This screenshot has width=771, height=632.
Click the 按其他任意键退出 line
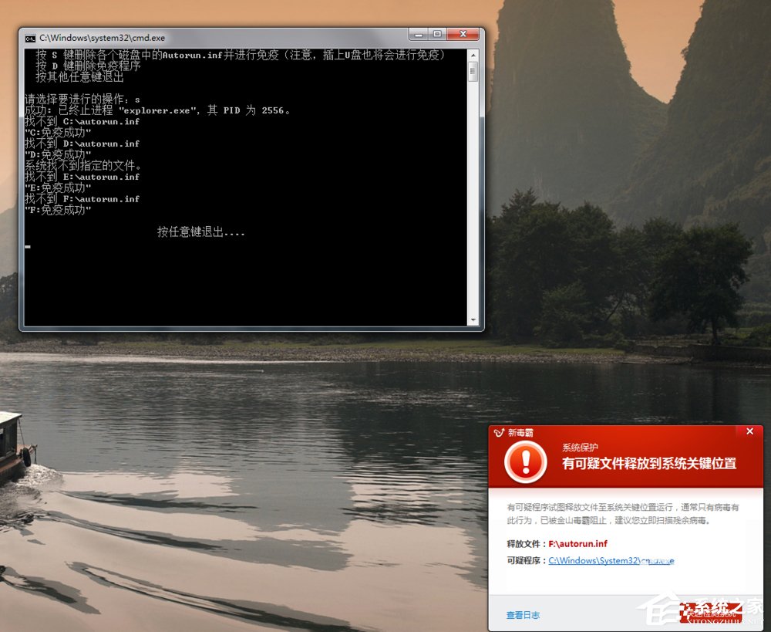click(x=80, y=77)
